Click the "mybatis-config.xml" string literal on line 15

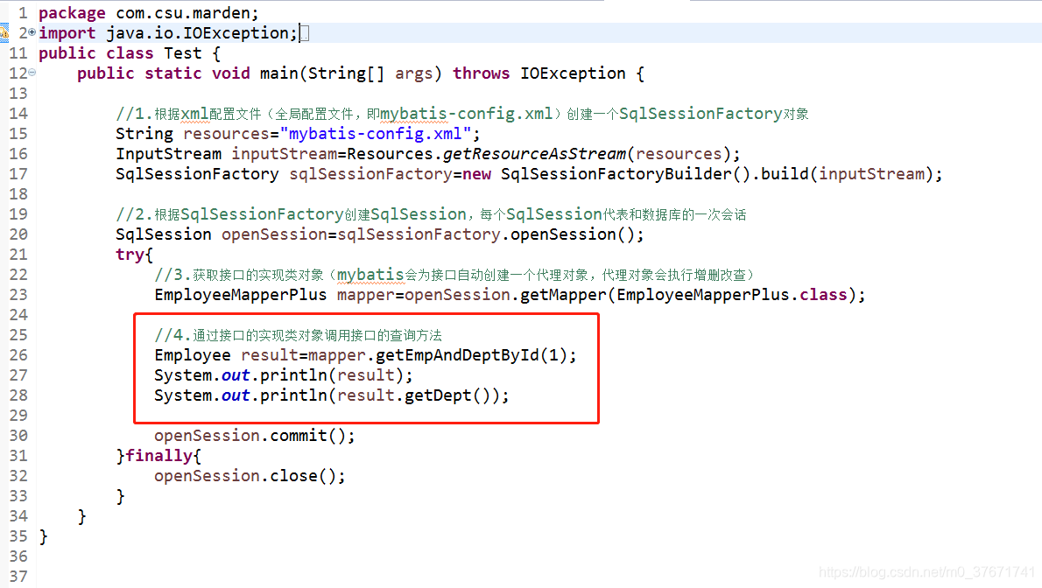(376, 134)
